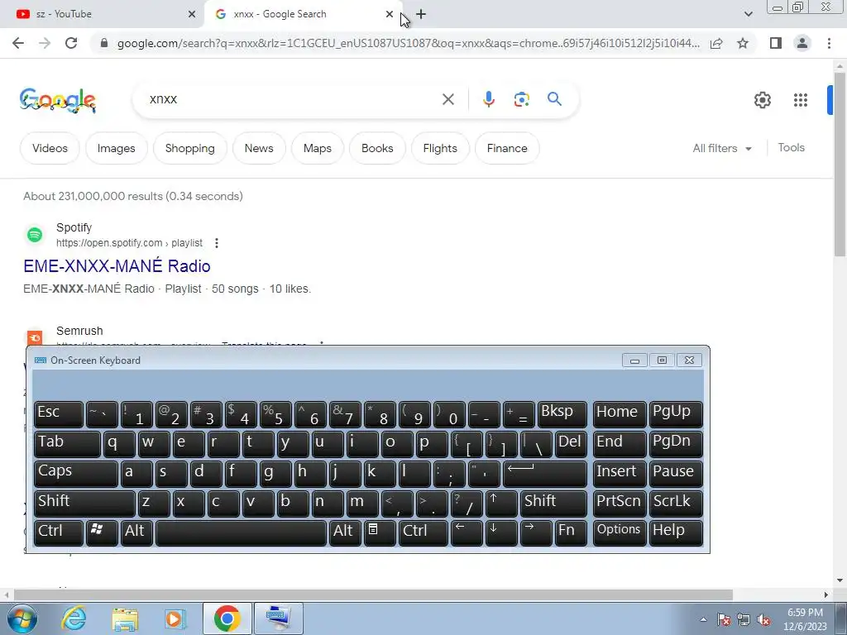Close the 'xnxx - Google Search' tab
This screenshot has height=635, width=847.
(x=389, y=14)
